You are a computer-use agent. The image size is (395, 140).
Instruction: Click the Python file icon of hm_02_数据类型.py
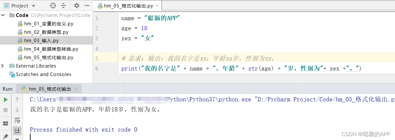point(20,32)
